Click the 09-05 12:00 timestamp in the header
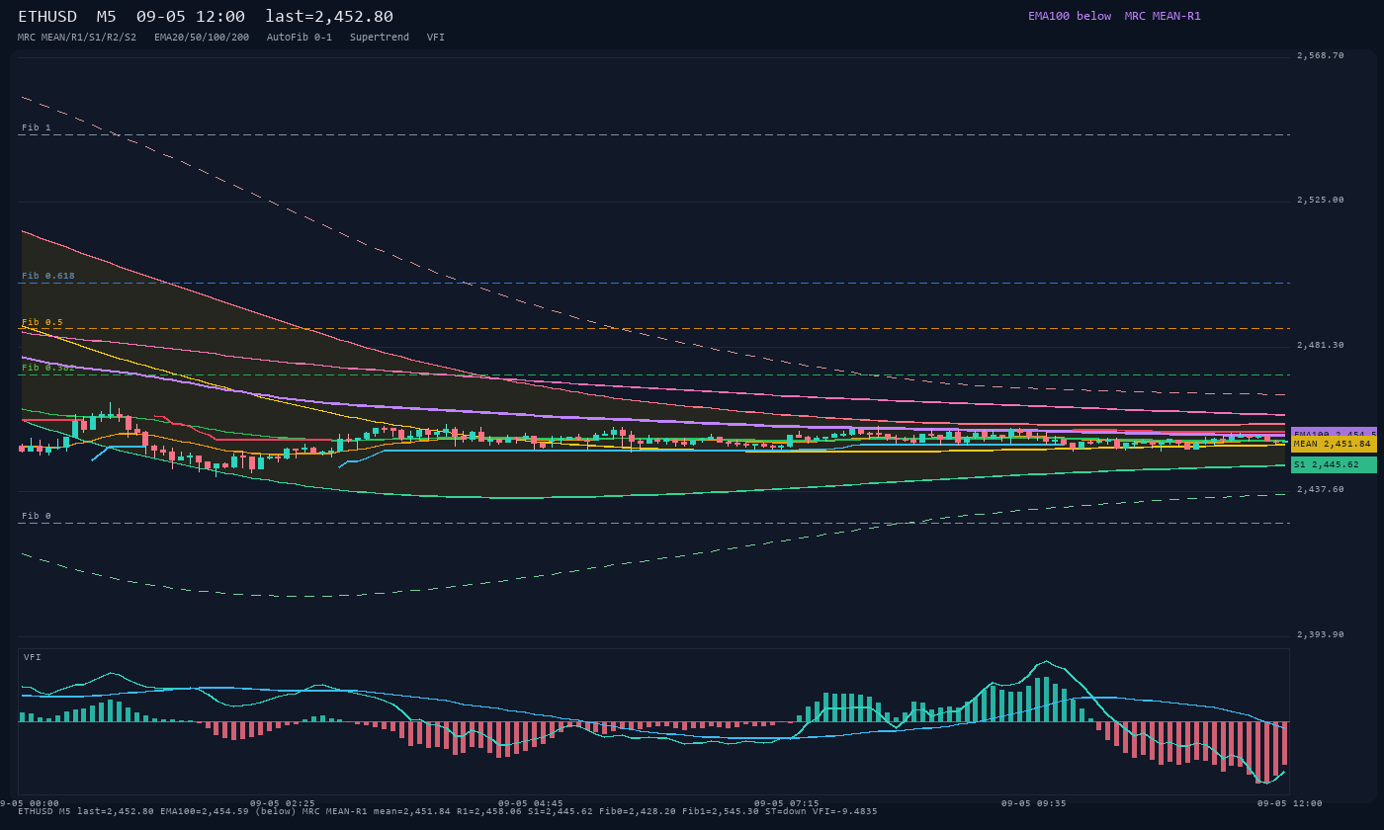 pos(191,17)
